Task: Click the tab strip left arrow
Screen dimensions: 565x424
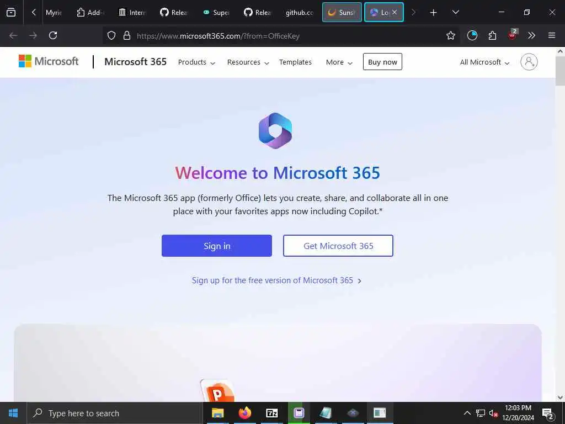Action: [34, 12]
